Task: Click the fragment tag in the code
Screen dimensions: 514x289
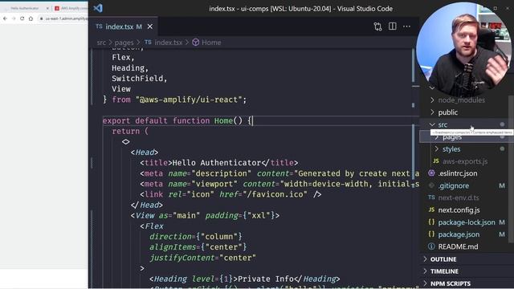Action: tap(126, 142)
